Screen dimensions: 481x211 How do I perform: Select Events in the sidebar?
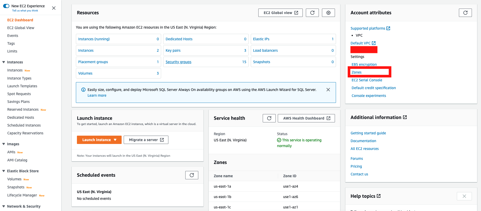[13, 36]
